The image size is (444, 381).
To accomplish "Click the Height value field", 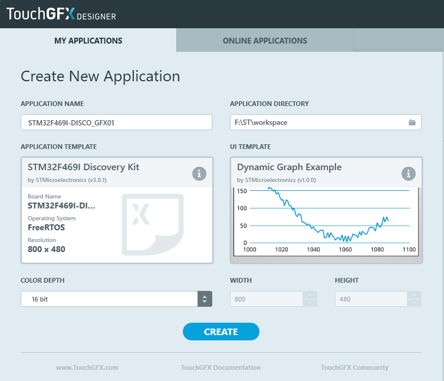I will coord(371,299).
